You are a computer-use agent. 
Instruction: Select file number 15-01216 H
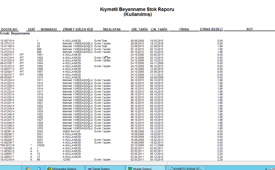[x=7, y=160]
